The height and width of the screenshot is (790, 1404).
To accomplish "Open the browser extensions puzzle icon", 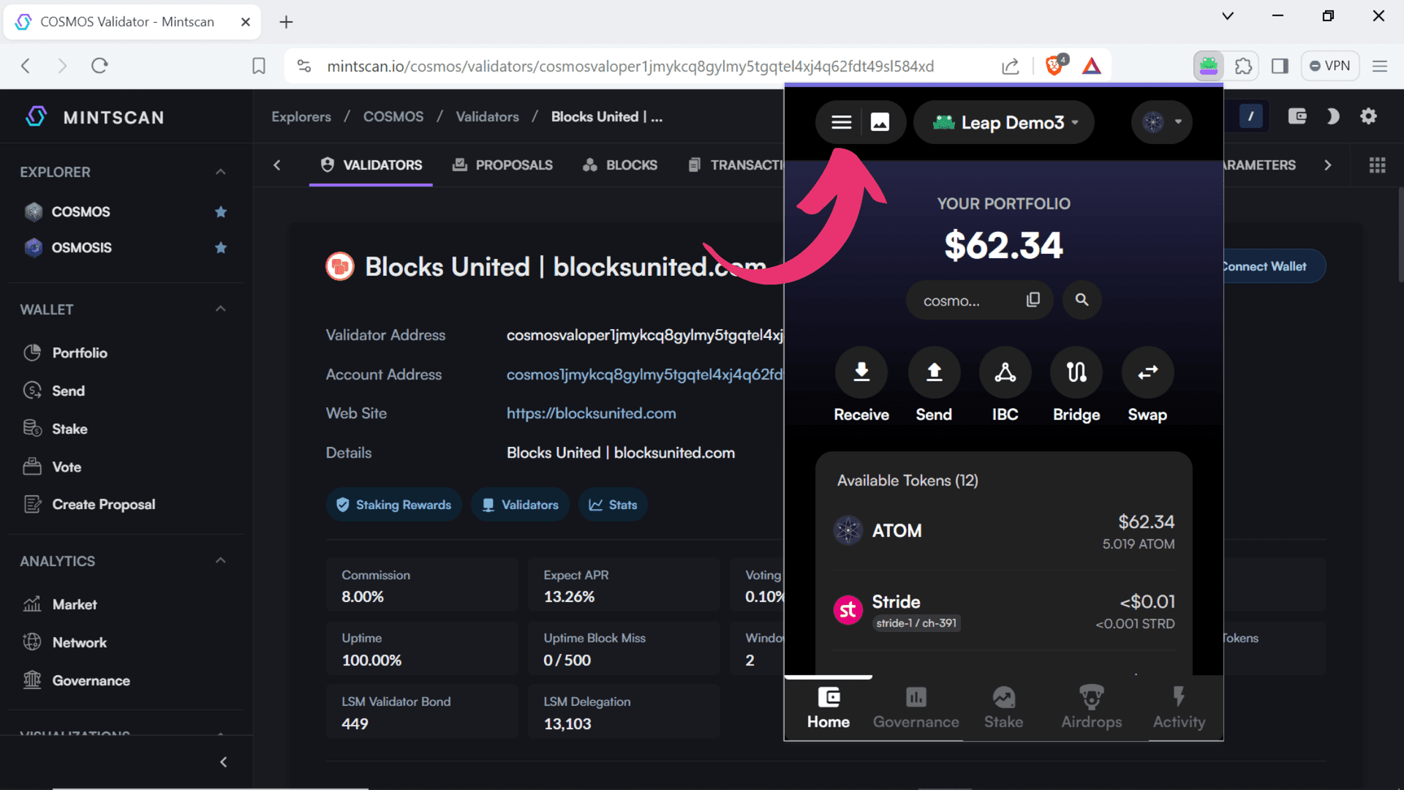I will 1243,66.
